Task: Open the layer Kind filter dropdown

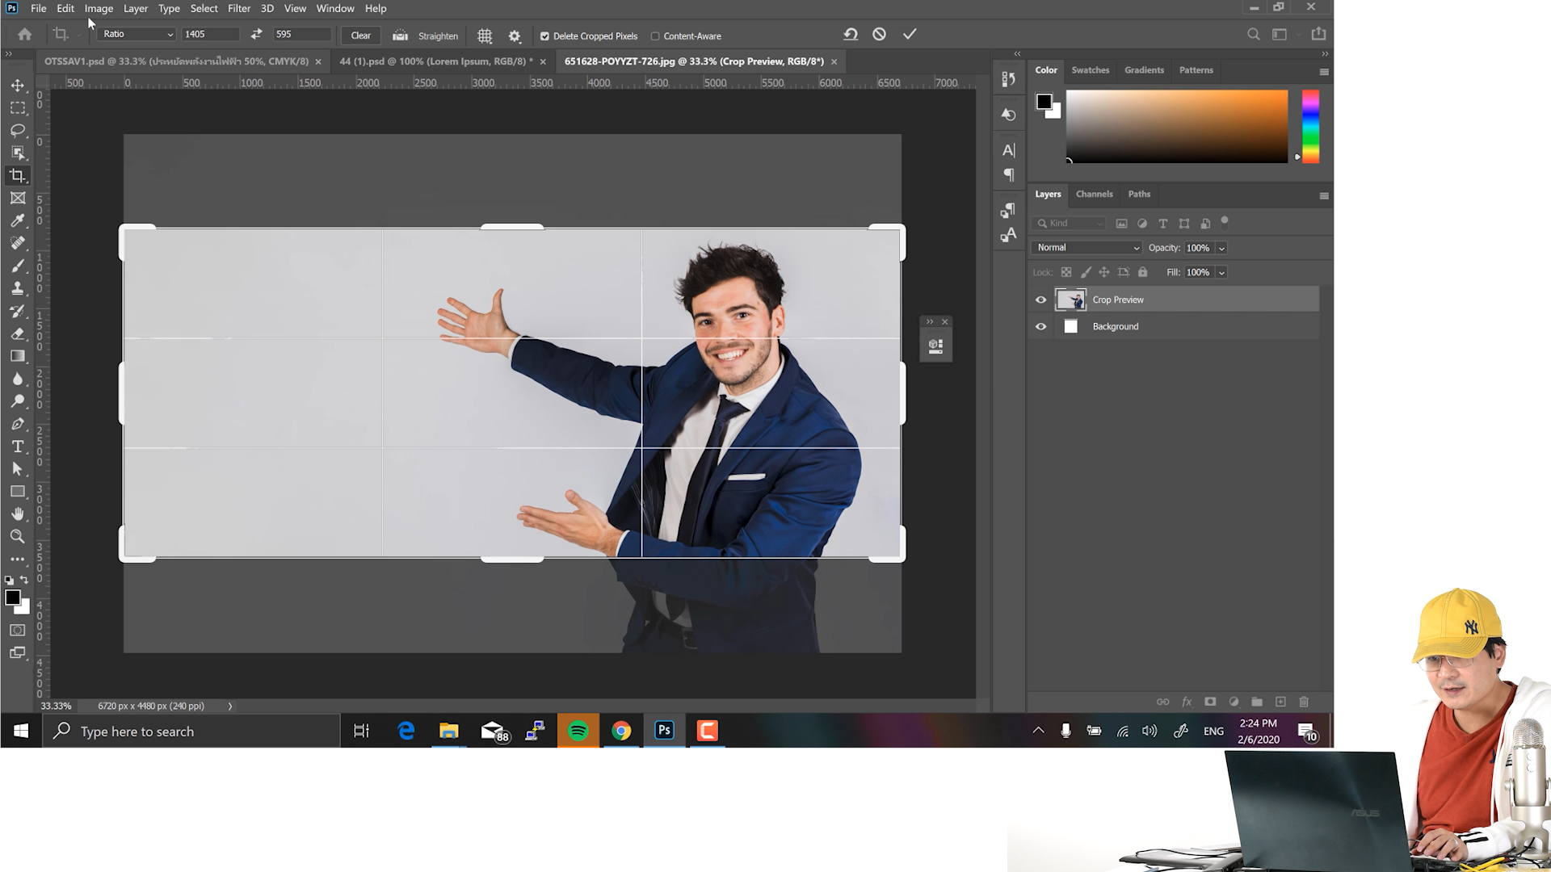Action: click(1069, 224)
